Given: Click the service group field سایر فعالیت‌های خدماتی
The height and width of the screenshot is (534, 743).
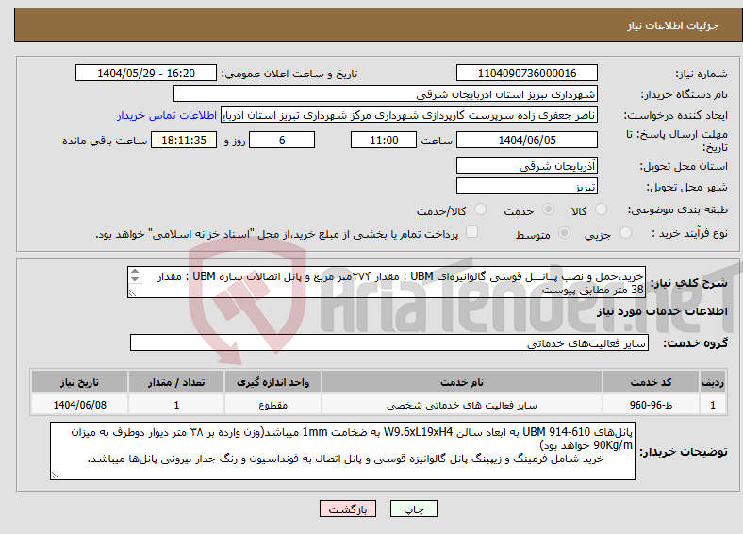Looking at the screenshot, I should tap(389, 342).
